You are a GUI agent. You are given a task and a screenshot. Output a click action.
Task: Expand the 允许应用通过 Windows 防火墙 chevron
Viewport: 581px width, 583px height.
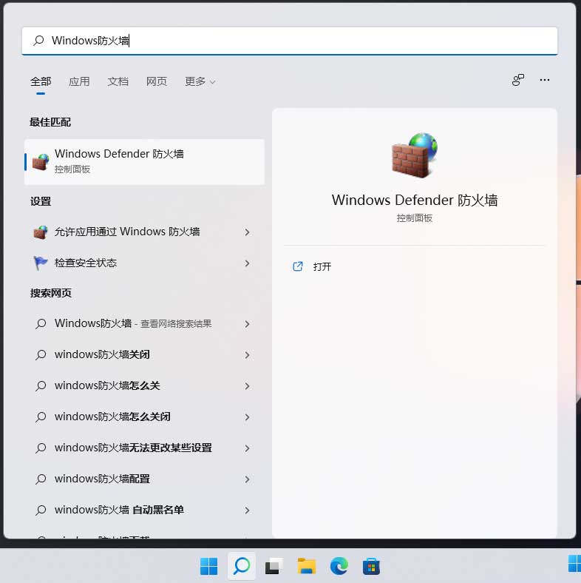pyautogui.click(x=247, y=232)
